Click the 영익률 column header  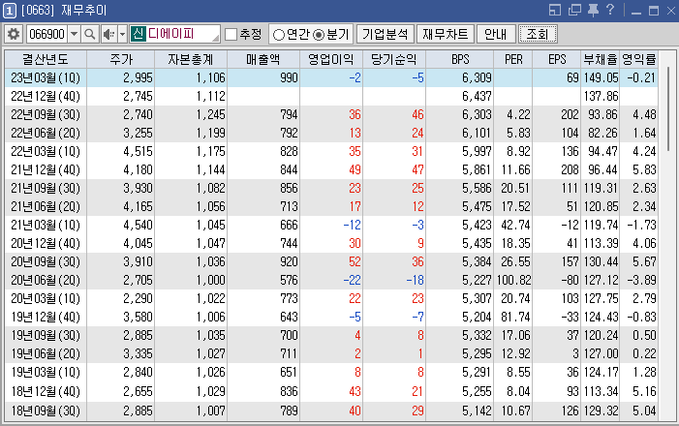(639, 59)
